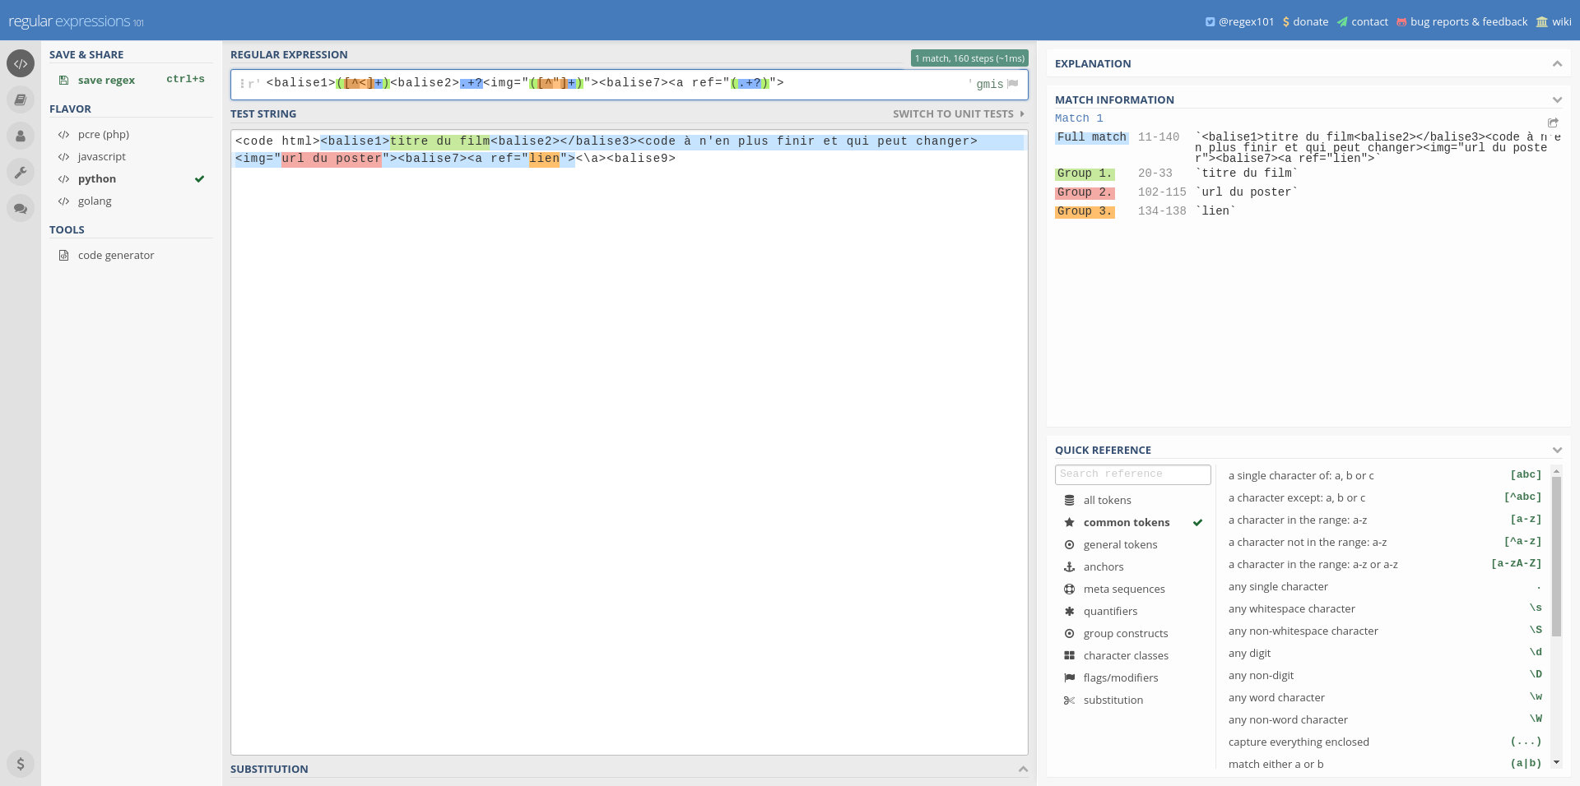
Task: Export match information share icon
Action: coord(1553,123)
